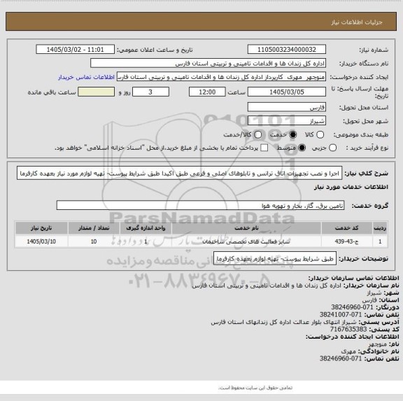The image size is (403, 401).
Task: Click the deadline date field 1405/03/05
Action: click(287, 92)
